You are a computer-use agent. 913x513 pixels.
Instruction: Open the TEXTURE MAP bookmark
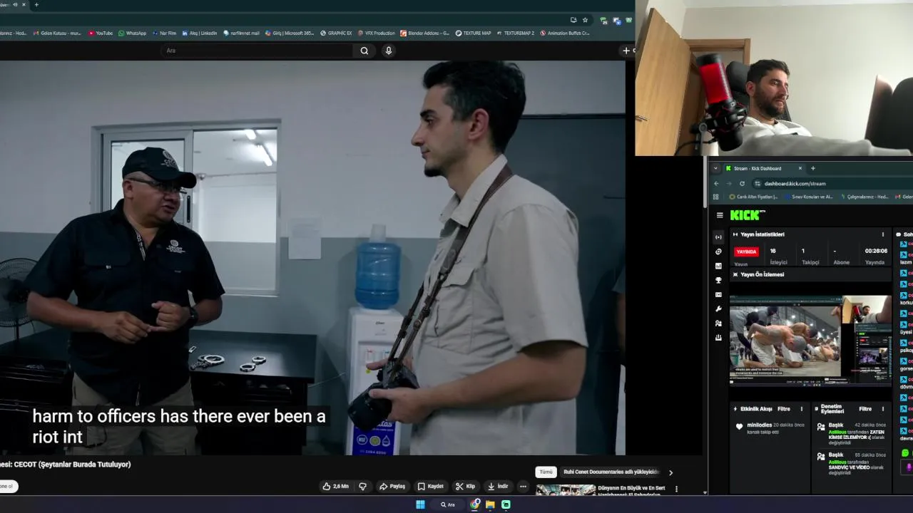coord(474,33)
